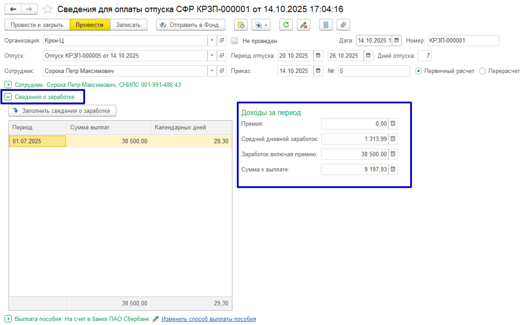
Task: Open the Организация dropdown list
Action: [x=212, y=41]
